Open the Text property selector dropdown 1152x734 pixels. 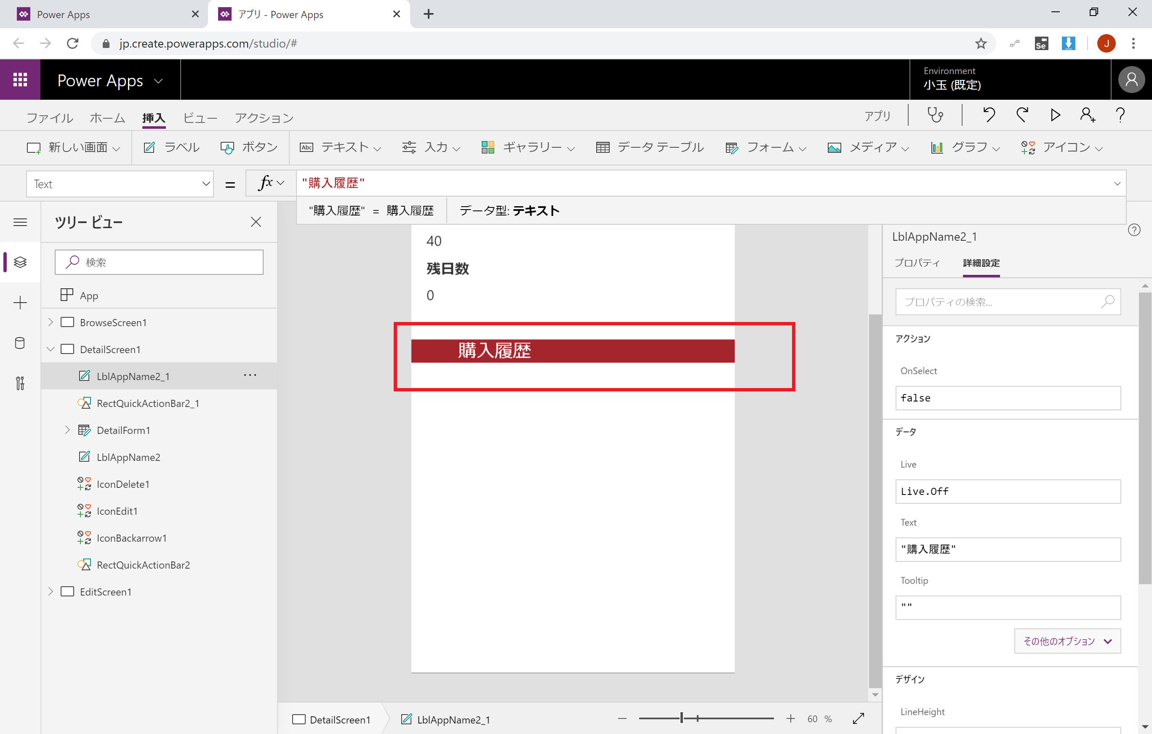click(120, 183)
